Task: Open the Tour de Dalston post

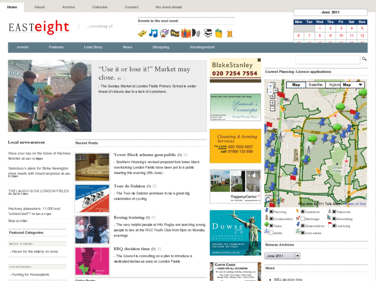Action: (129, 186)
